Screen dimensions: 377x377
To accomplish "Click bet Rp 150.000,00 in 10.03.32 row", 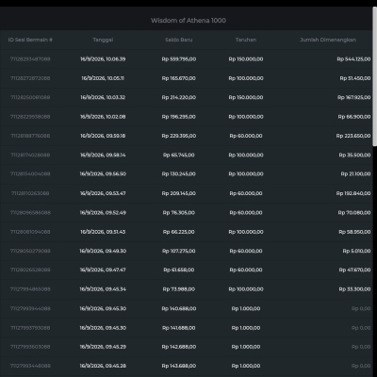I will (246, 97).
